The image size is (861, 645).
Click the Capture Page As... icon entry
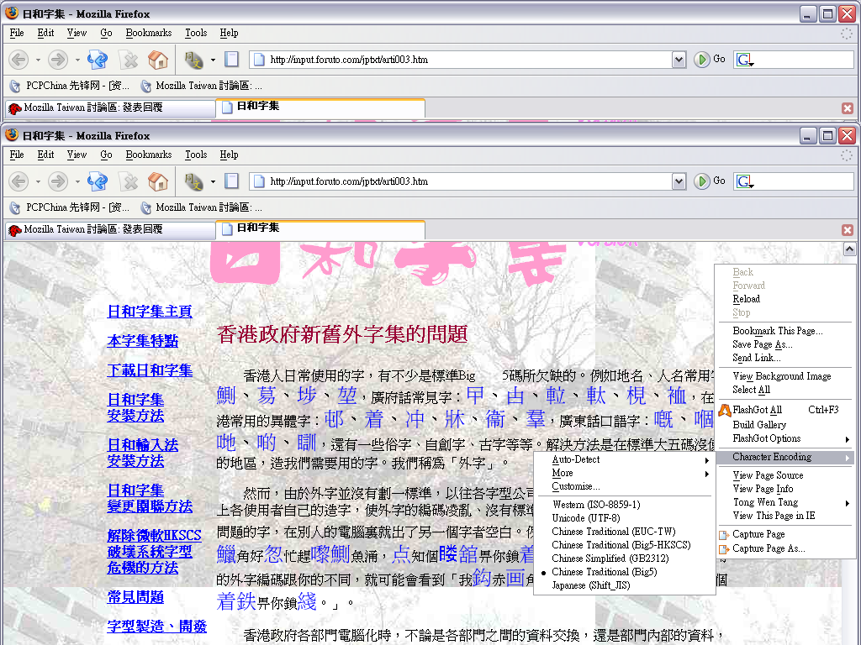[723, 548]
